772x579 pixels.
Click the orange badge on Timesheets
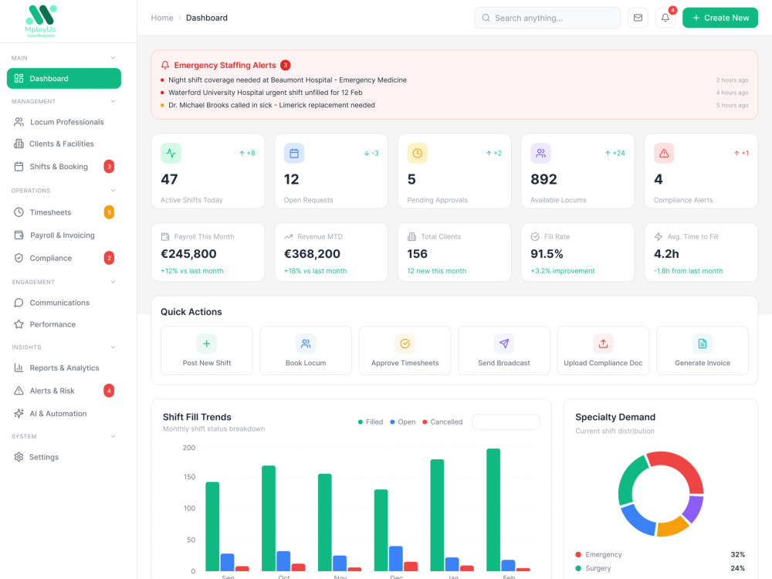[109, 212]
